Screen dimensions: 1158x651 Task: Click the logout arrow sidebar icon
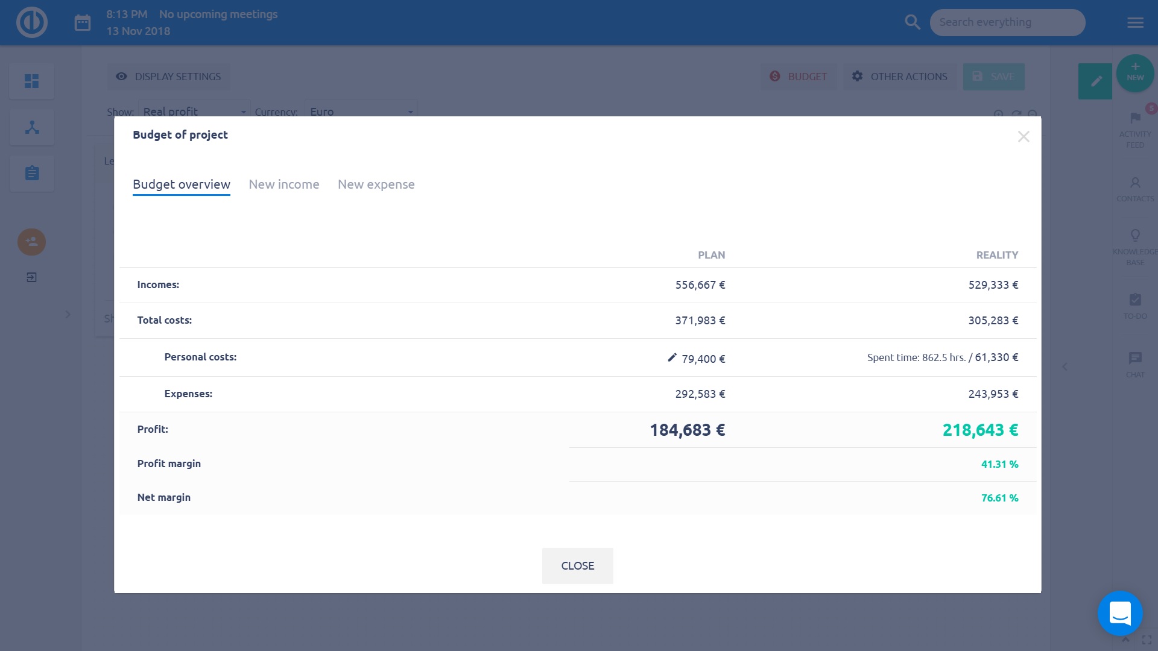click(x=31, y=277)
